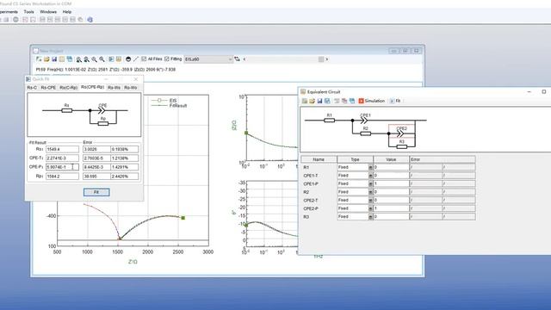Click the save-as icon in Equivalent Circuit toolbar

click(x=327, y=101)
